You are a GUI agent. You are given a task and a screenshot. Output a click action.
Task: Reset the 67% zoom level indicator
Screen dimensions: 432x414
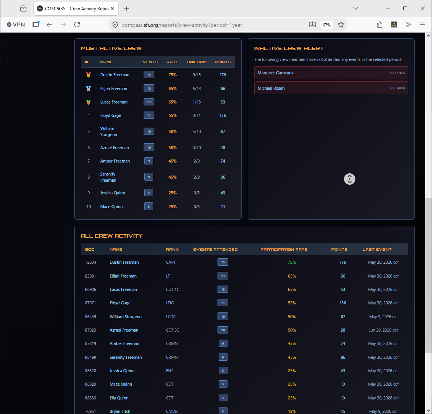coord(326,25)
